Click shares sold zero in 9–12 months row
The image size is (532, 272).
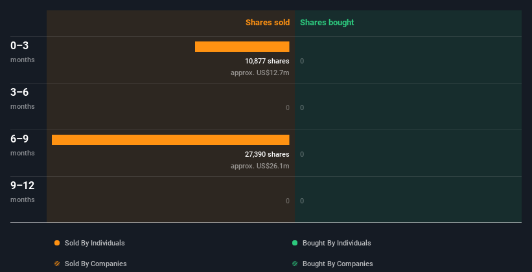click(288, 201)
